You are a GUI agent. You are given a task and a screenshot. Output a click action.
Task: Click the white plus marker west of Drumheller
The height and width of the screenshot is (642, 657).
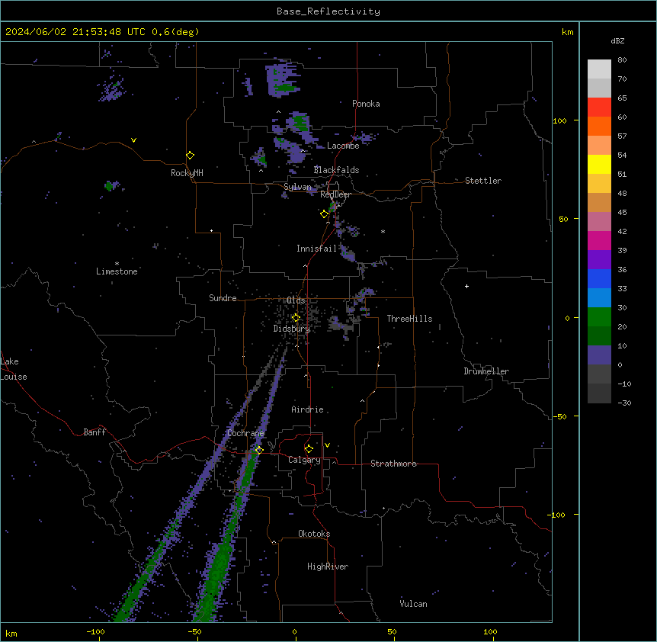[x=466, y=286]
